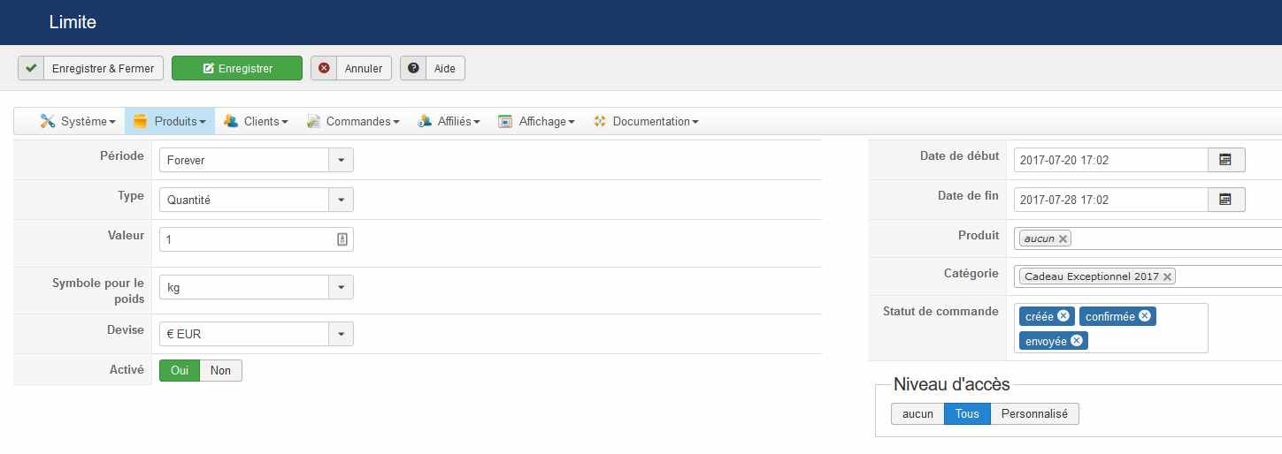Screen dimensions: 1282x454
Task: Click the 'Catégorie' label
Action: (971, 274)
